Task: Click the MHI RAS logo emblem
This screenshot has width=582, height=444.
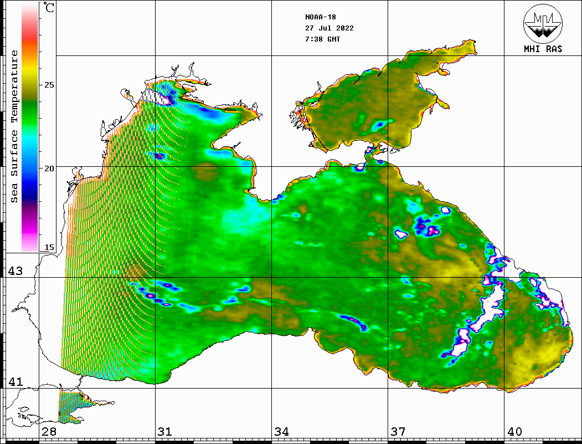Action: pos(543,23)
